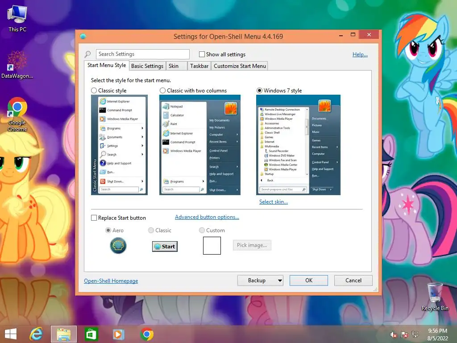Screen dimensions: 457x343
Task: Expand the Backup dropdown button
Action: click(280, 280)
